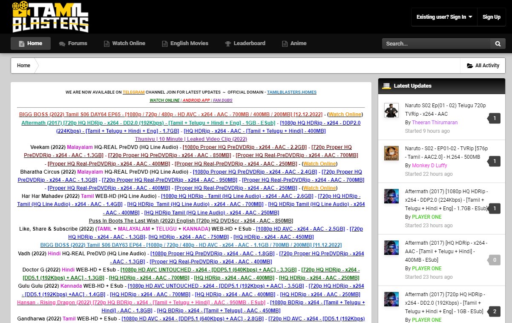Open BIGG BOSS Tamil S06 DAY64 EP65 link

pos(170,114)
